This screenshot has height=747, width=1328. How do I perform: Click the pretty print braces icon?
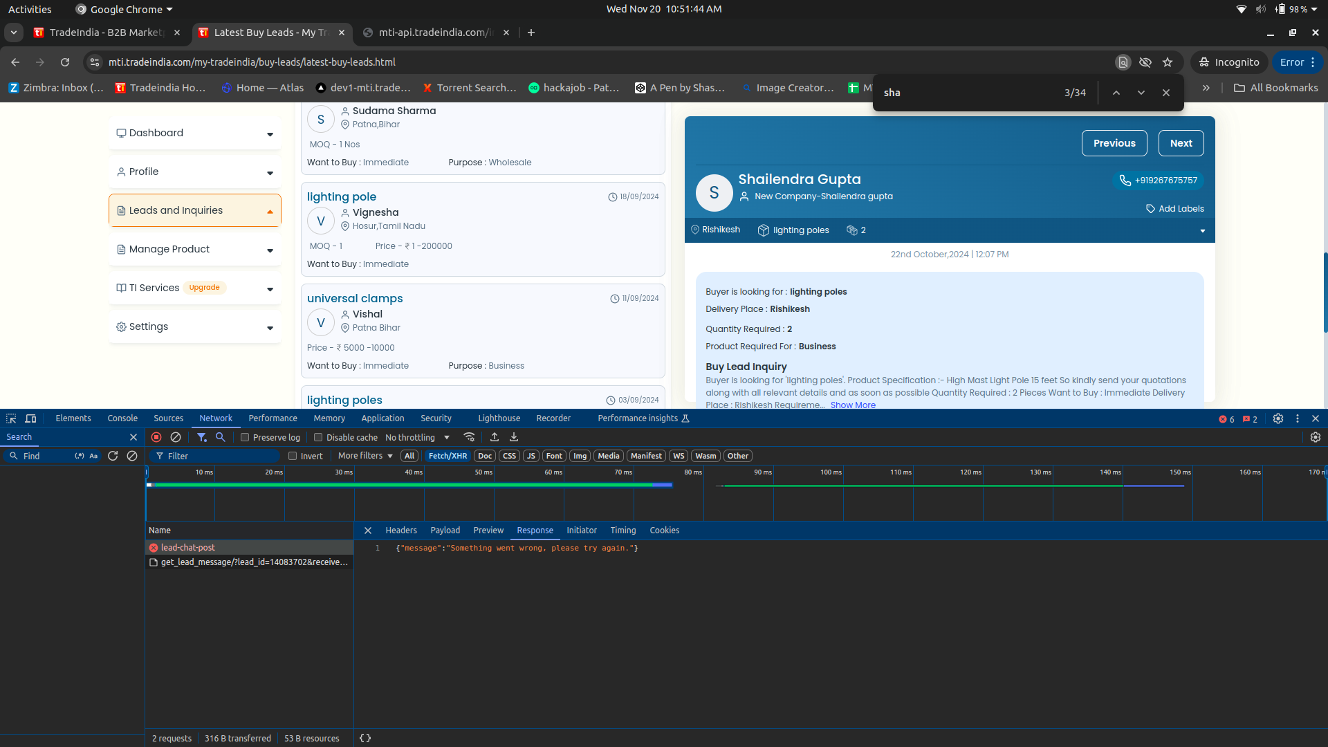(x=365, y=738)
